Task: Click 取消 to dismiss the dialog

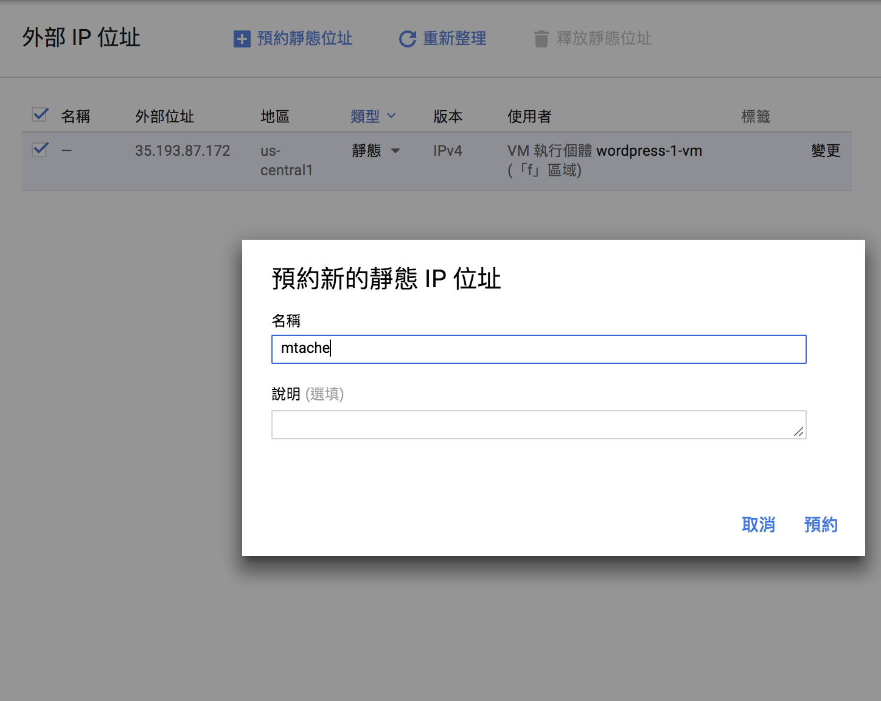Action: pyautogui.click(x=759, y=525)
